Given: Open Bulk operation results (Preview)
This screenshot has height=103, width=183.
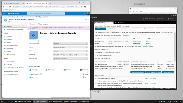Looking at the screenshot, I should coord(15,68).
